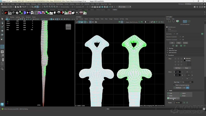
Task: Click the Undo arrow icon
Action: [x=23, y=7]
